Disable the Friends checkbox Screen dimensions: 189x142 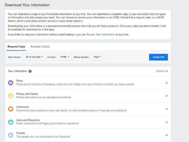(167, 135)
